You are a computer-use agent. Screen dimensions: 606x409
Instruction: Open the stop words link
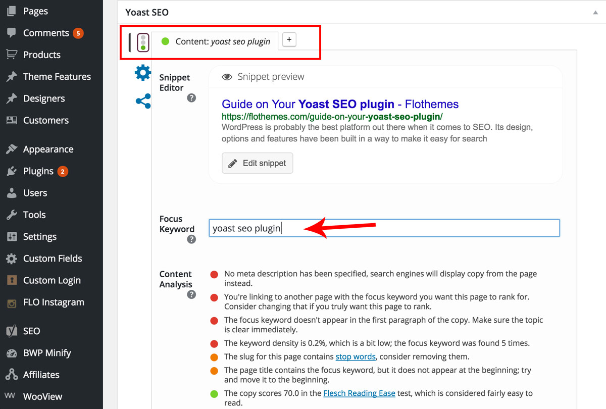[356, 356]
